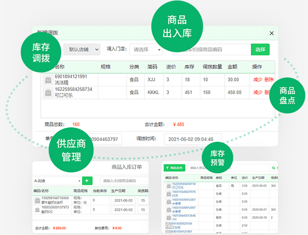The height and width of the screenshot is (235, 308).
Task: Click the 调拨时间 date-time field
Action: (x=192, y=139)
